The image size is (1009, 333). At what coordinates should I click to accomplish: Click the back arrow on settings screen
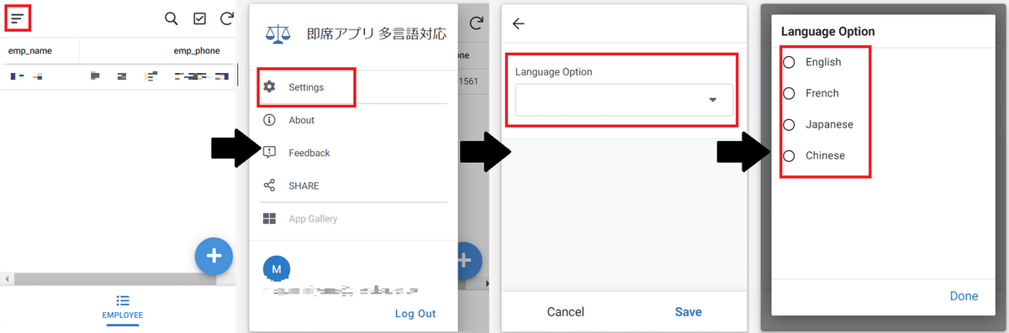click(519, 23)
